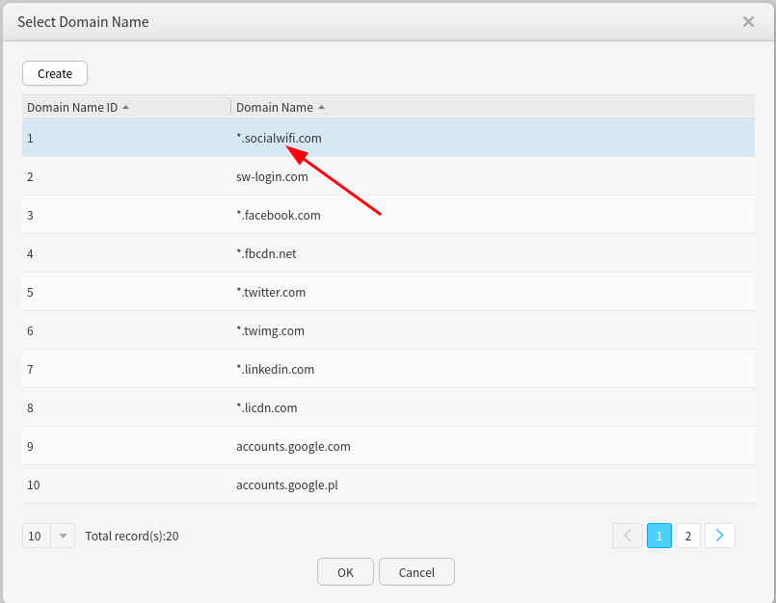
Task: Choose accounts.google.com from the list
Action: coord(293,446)
